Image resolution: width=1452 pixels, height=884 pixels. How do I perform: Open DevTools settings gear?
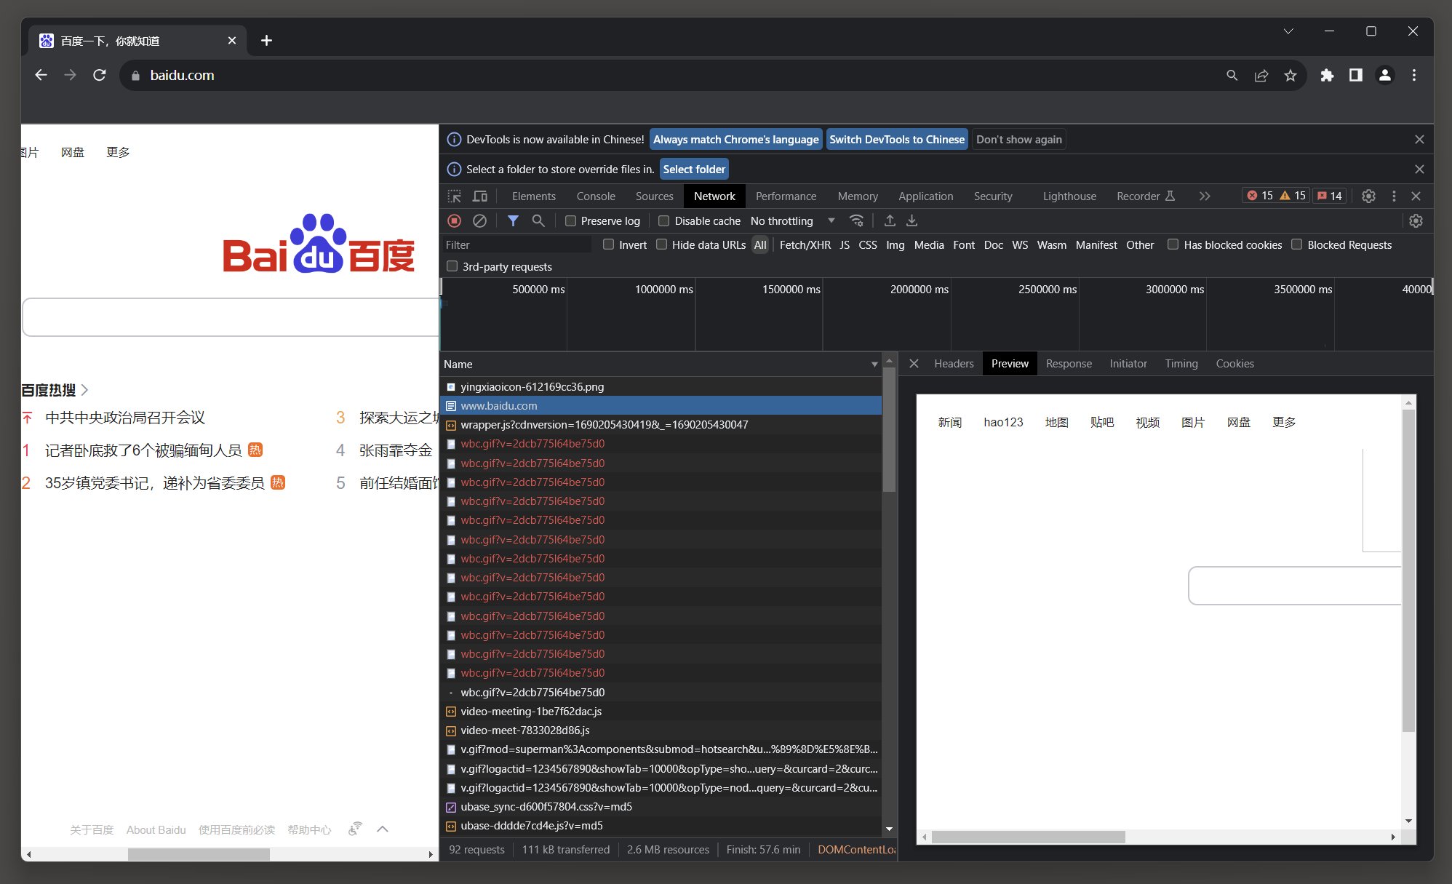click(1368, 196)
